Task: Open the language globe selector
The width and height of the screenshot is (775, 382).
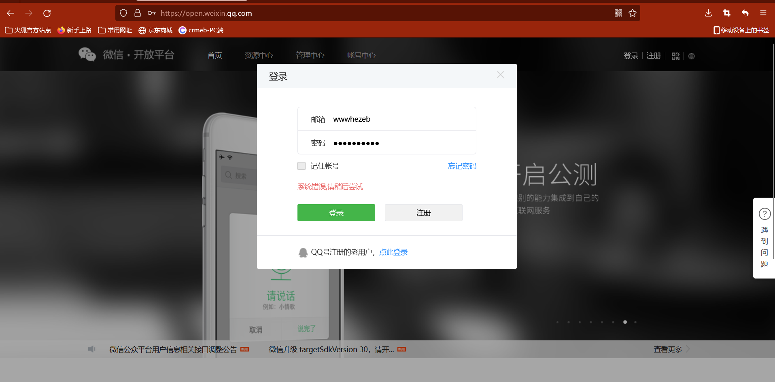Action: [x=692, y=56]
